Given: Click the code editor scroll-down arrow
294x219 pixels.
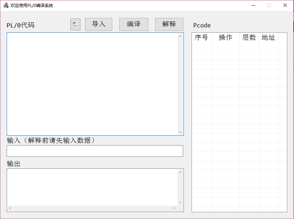Looking at the screenshot, I should coord(180,132).
